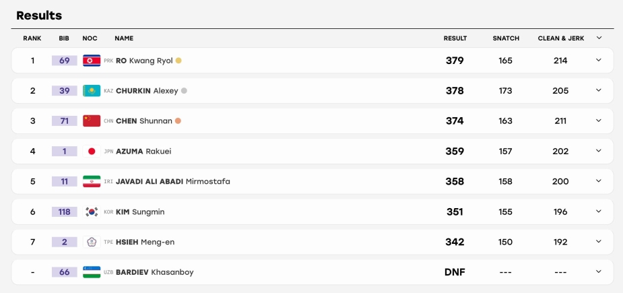Screen dimensions: 623x293
Task: Open athlete name AZUMA Rakuei
Action: pos(143,151)
